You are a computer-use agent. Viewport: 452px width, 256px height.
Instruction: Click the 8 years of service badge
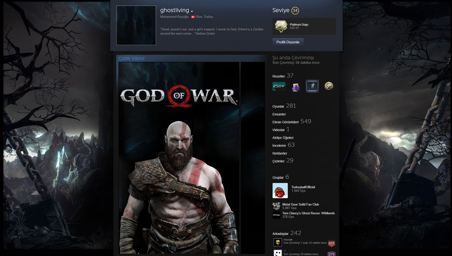pos(312,86)
